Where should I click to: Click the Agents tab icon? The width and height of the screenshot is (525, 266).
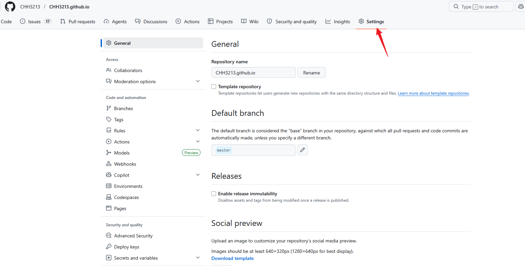[x=106, y=22]
